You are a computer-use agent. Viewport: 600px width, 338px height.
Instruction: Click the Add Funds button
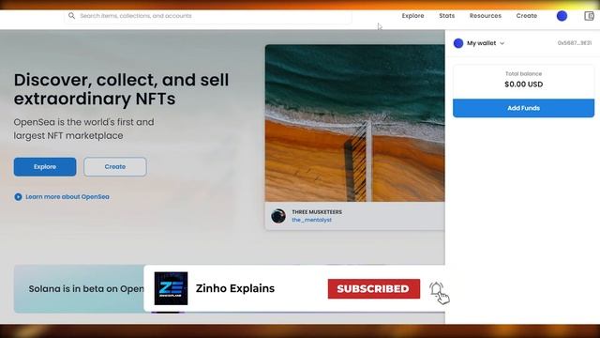(523, 108)
